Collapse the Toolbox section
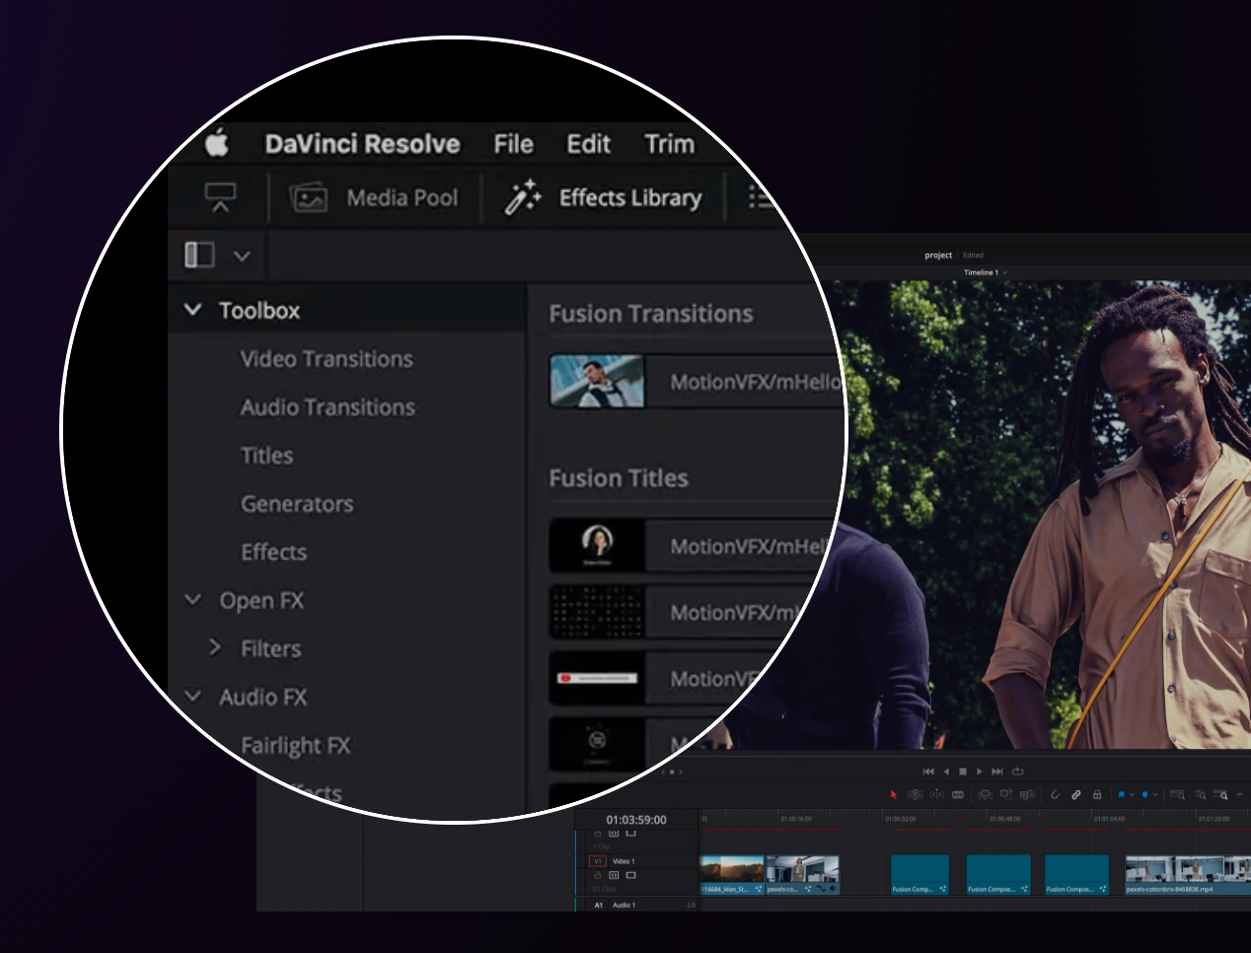This screenshot has width=1251, height=953. (x=193, y=310)
